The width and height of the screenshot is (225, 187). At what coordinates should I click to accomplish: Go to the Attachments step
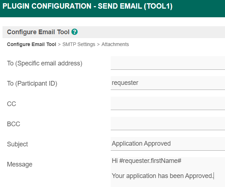pos(115,45)
